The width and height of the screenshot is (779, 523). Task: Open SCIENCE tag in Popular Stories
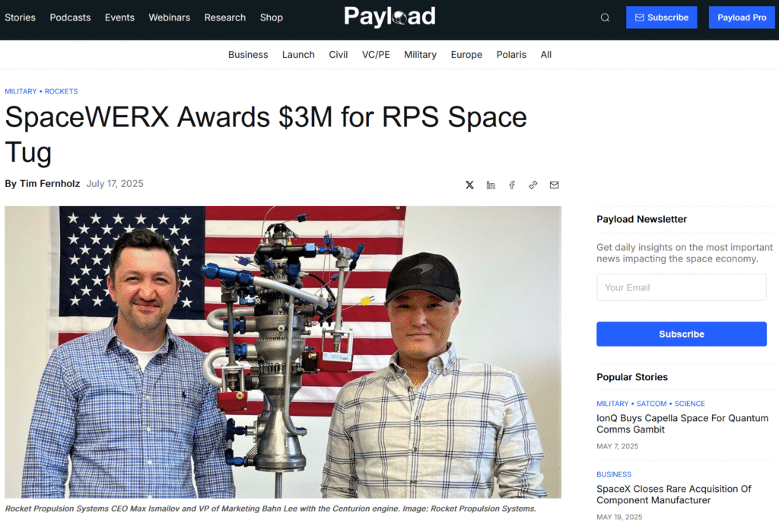point(689,404)
